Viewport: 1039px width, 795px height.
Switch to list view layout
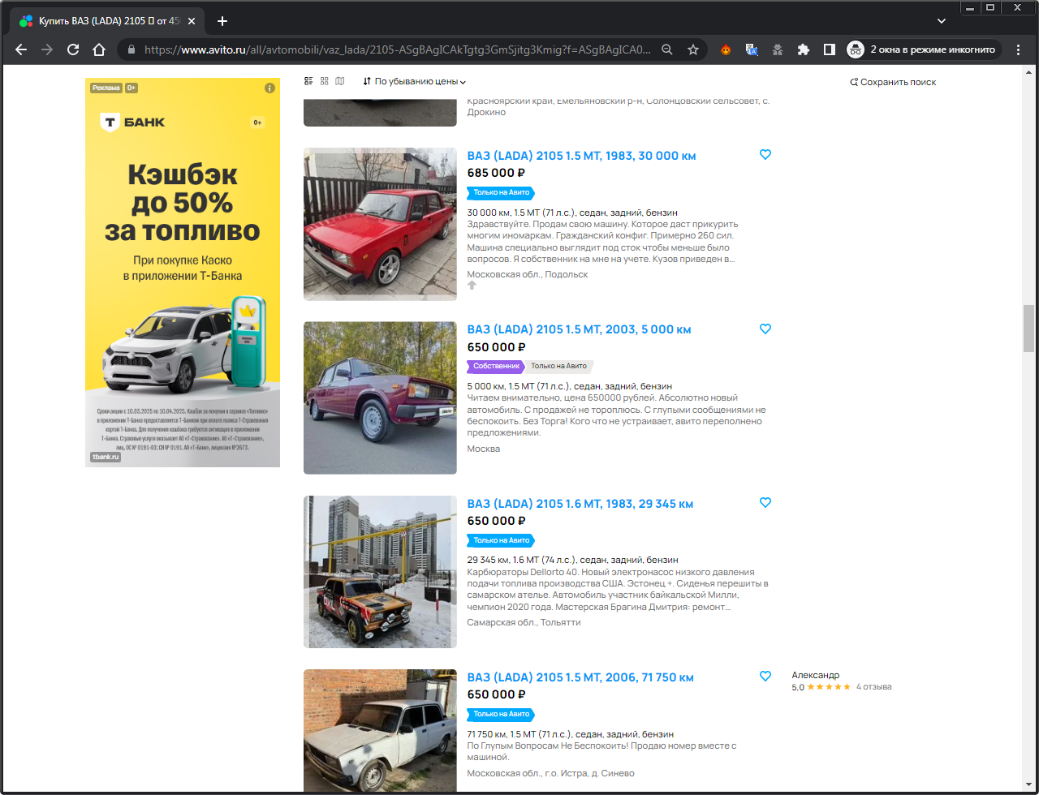(308, 81)
